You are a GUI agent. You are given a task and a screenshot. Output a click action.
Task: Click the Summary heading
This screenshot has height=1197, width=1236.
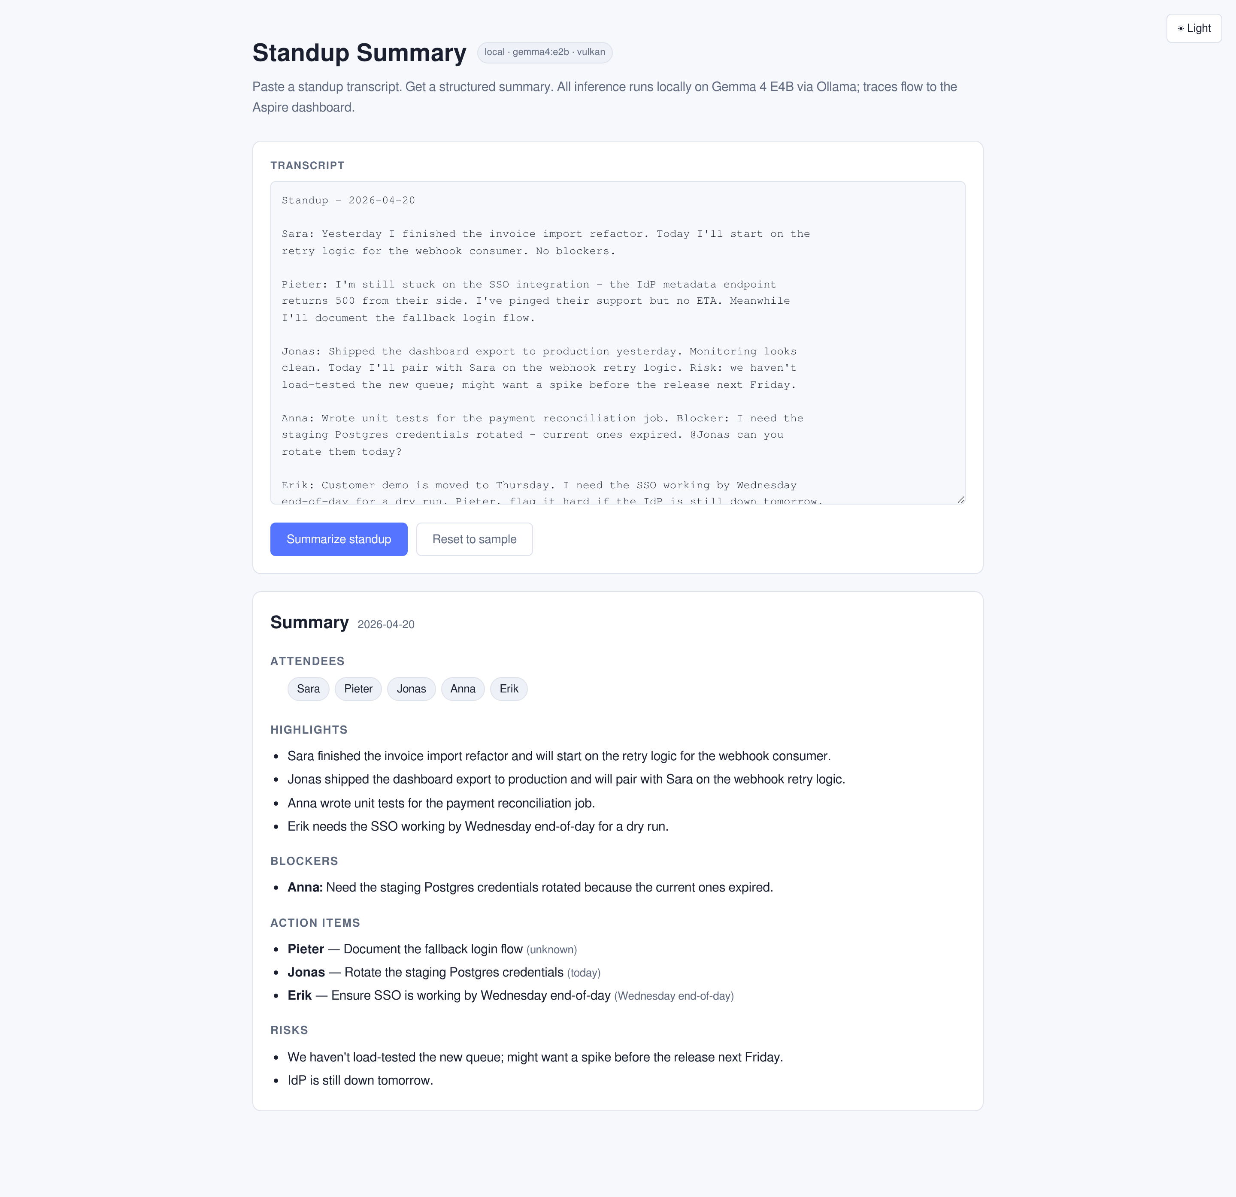309,622
